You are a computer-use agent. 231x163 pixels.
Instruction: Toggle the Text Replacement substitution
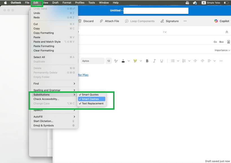[92, 103]
